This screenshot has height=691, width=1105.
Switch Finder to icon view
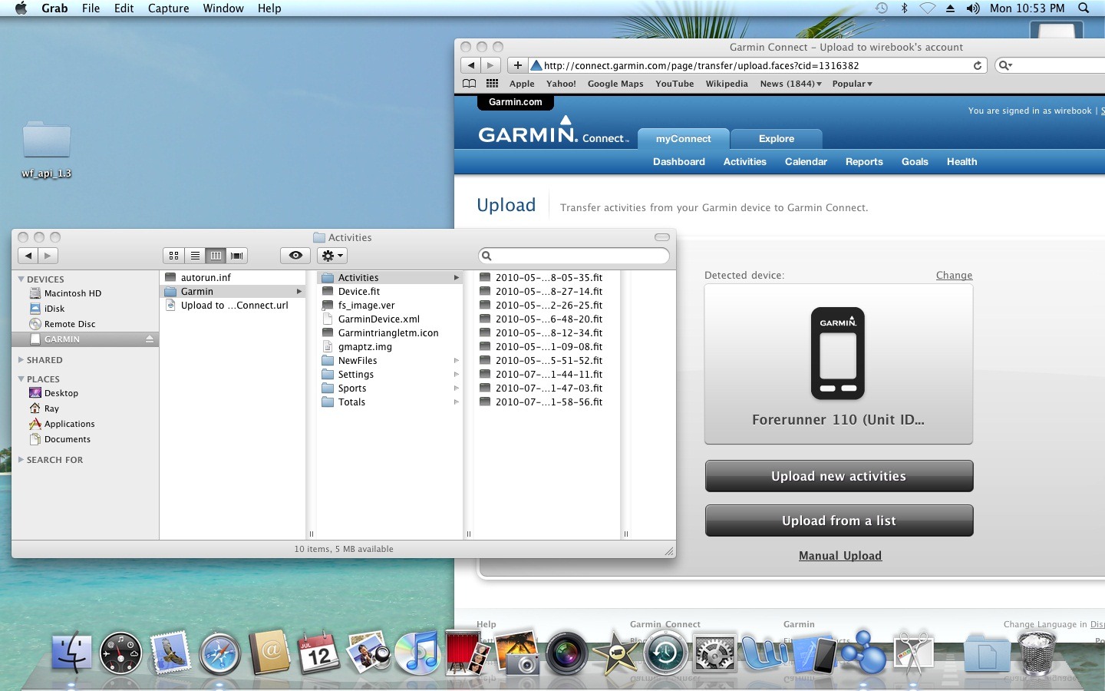tap(174, 256)
